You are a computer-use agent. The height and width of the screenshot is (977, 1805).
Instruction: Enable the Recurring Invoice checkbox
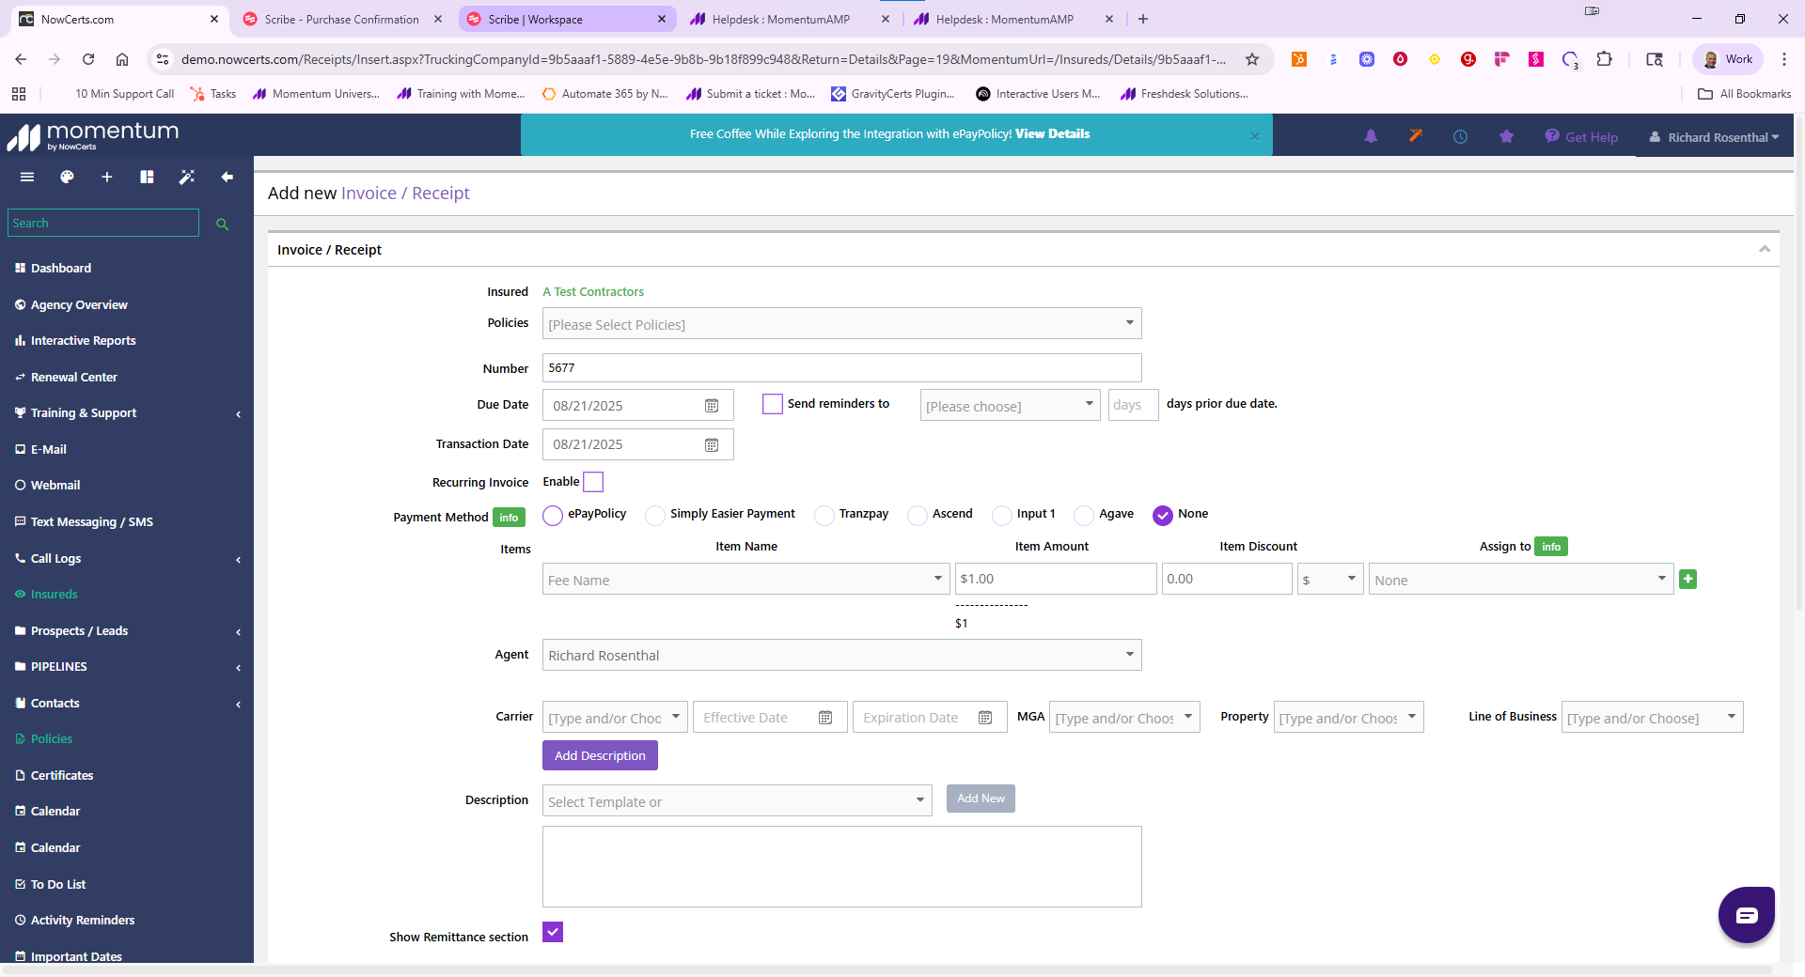(x=593, y=482)
